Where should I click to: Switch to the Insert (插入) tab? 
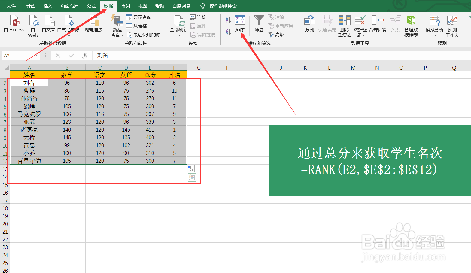click(x=48, y=6)
